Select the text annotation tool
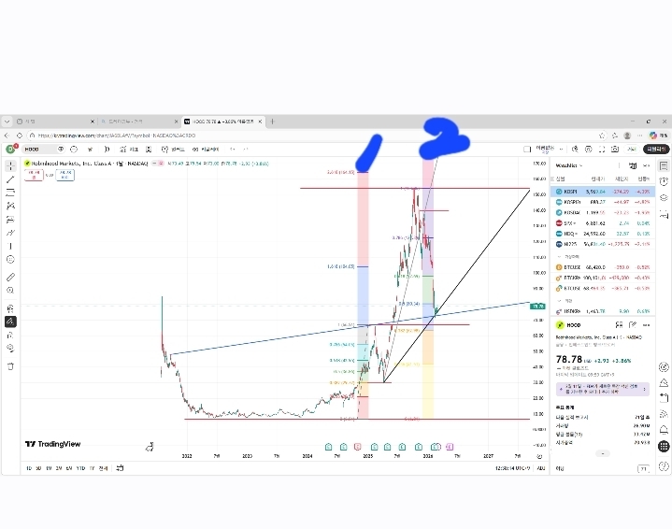This screenshot has height=529, width=672. coord(10,245)
